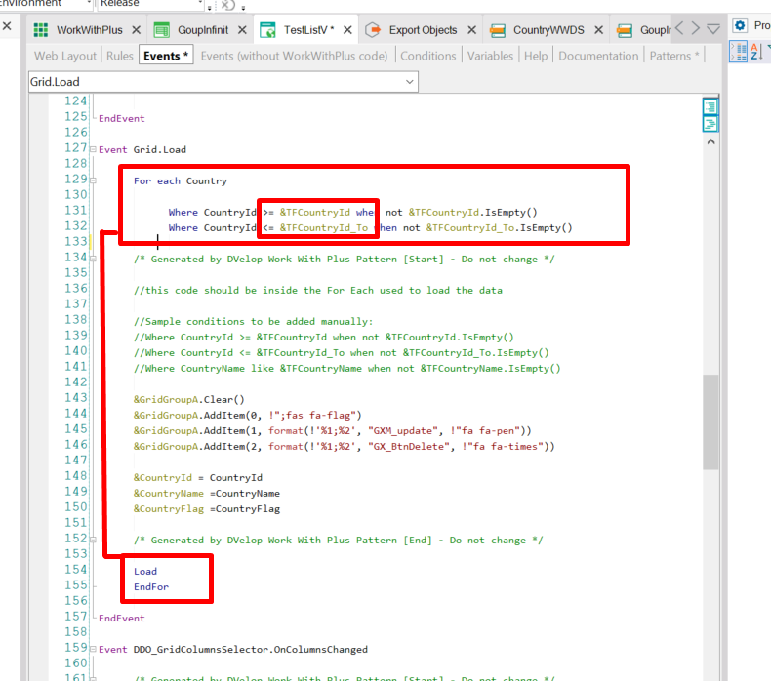Switch to the WorkWithPlus document tab
Screen dimensions: 771x681
click(89, 30)
